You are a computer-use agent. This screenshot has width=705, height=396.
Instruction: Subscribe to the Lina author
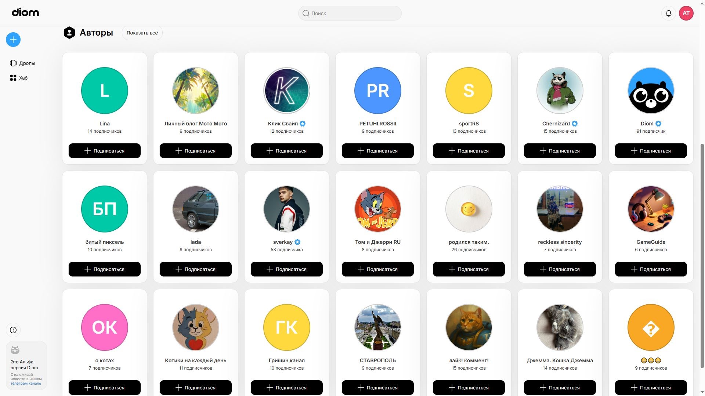point(105,151)
